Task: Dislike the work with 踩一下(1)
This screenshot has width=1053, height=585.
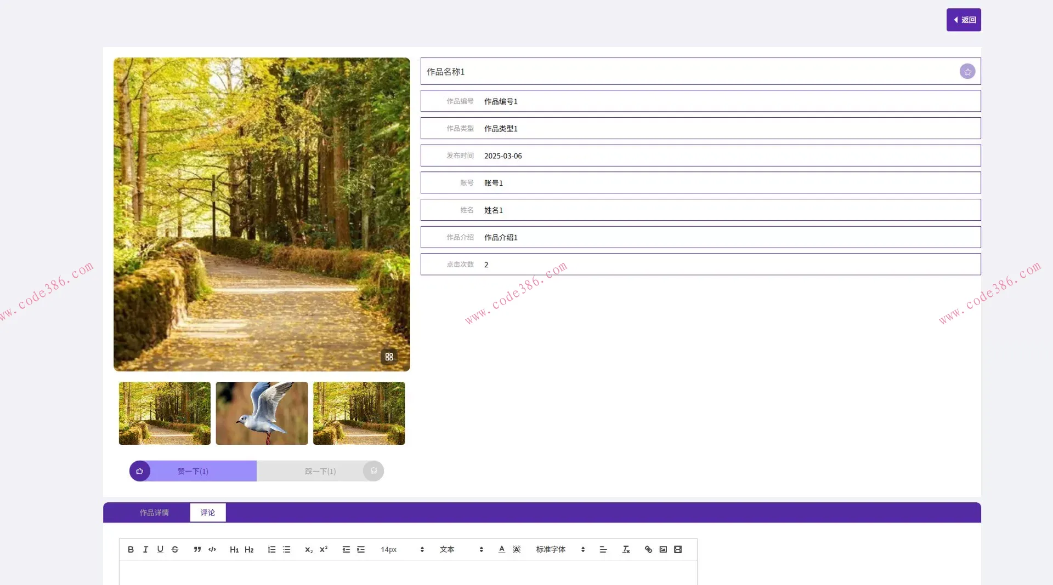Action: pos(320,471)
